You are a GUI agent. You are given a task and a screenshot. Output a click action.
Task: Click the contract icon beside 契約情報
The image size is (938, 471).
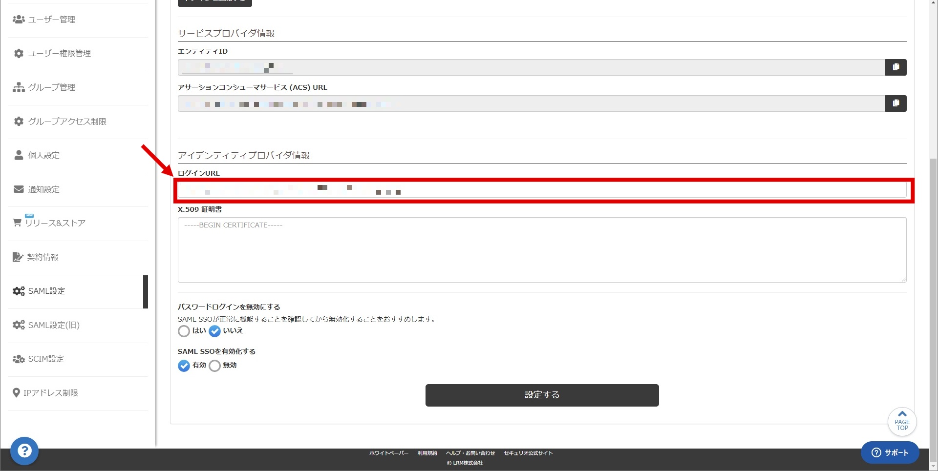18,257
